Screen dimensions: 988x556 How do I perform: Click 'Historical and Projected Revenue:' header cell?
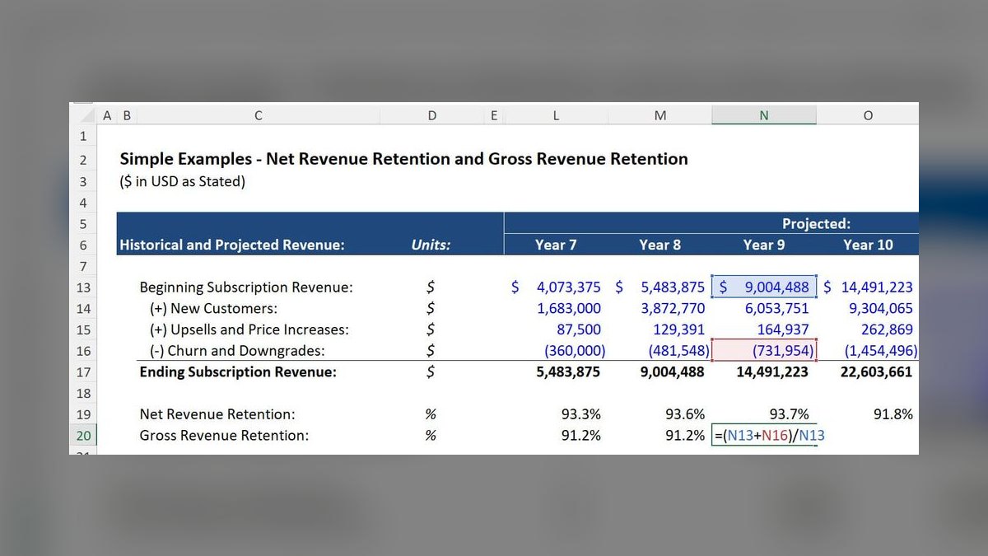(232, 245)
